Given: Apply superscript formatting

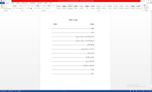Looking at the screenshot, I should click(x=23, y=8).
